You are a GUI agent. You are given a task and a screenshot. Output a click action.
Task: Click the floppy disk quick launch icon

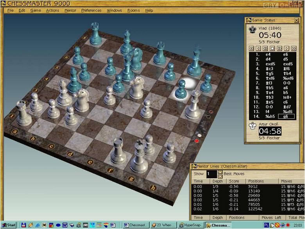point(23,225)
